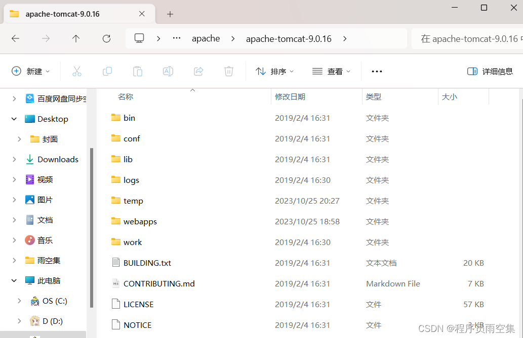523x338 pixels.
Task: Collapse the 此电脑 tree node
Action: 14,281
